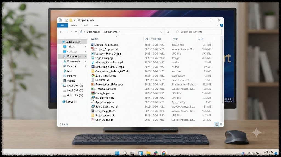The image size is (281, 157).
Task: Click the Forward navigation arrow
Action: [x=67, y=32]
